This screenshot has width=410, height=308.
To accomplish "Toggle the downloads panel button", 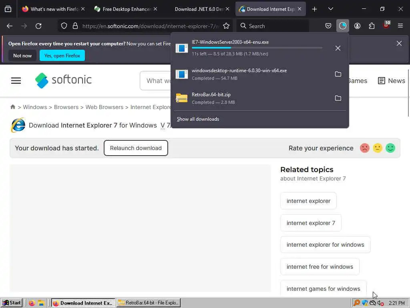I will pyautogui.click(x=343, y=26).
